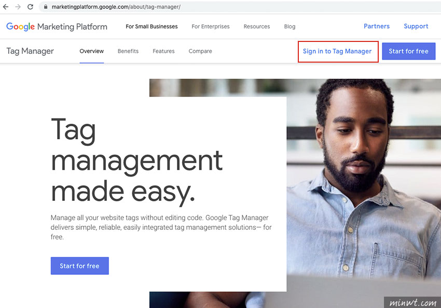Open the Partners link
441x308 pixels.
[x=377, y=26]
